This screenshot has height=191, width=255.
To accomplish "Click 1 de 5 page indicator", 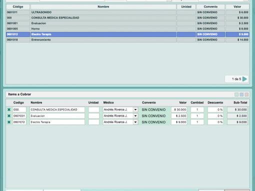I will (x=236, y=79).
